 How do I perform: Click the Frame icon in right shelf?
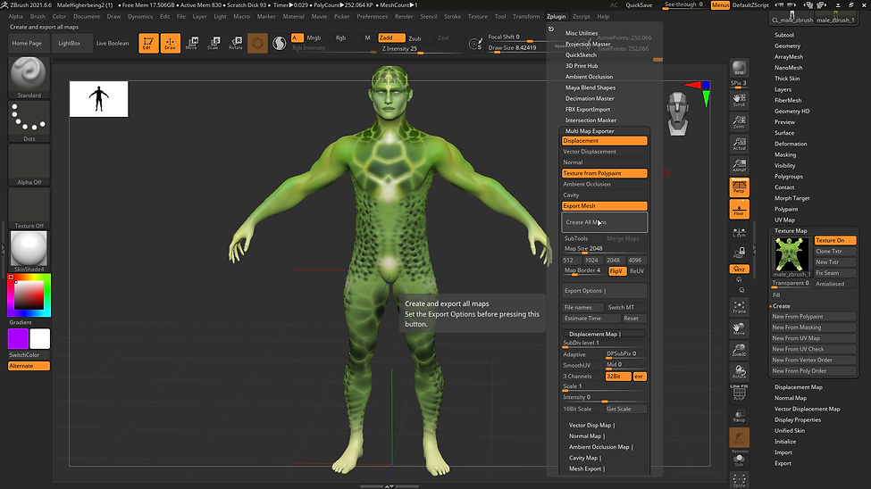click(740, 306)
